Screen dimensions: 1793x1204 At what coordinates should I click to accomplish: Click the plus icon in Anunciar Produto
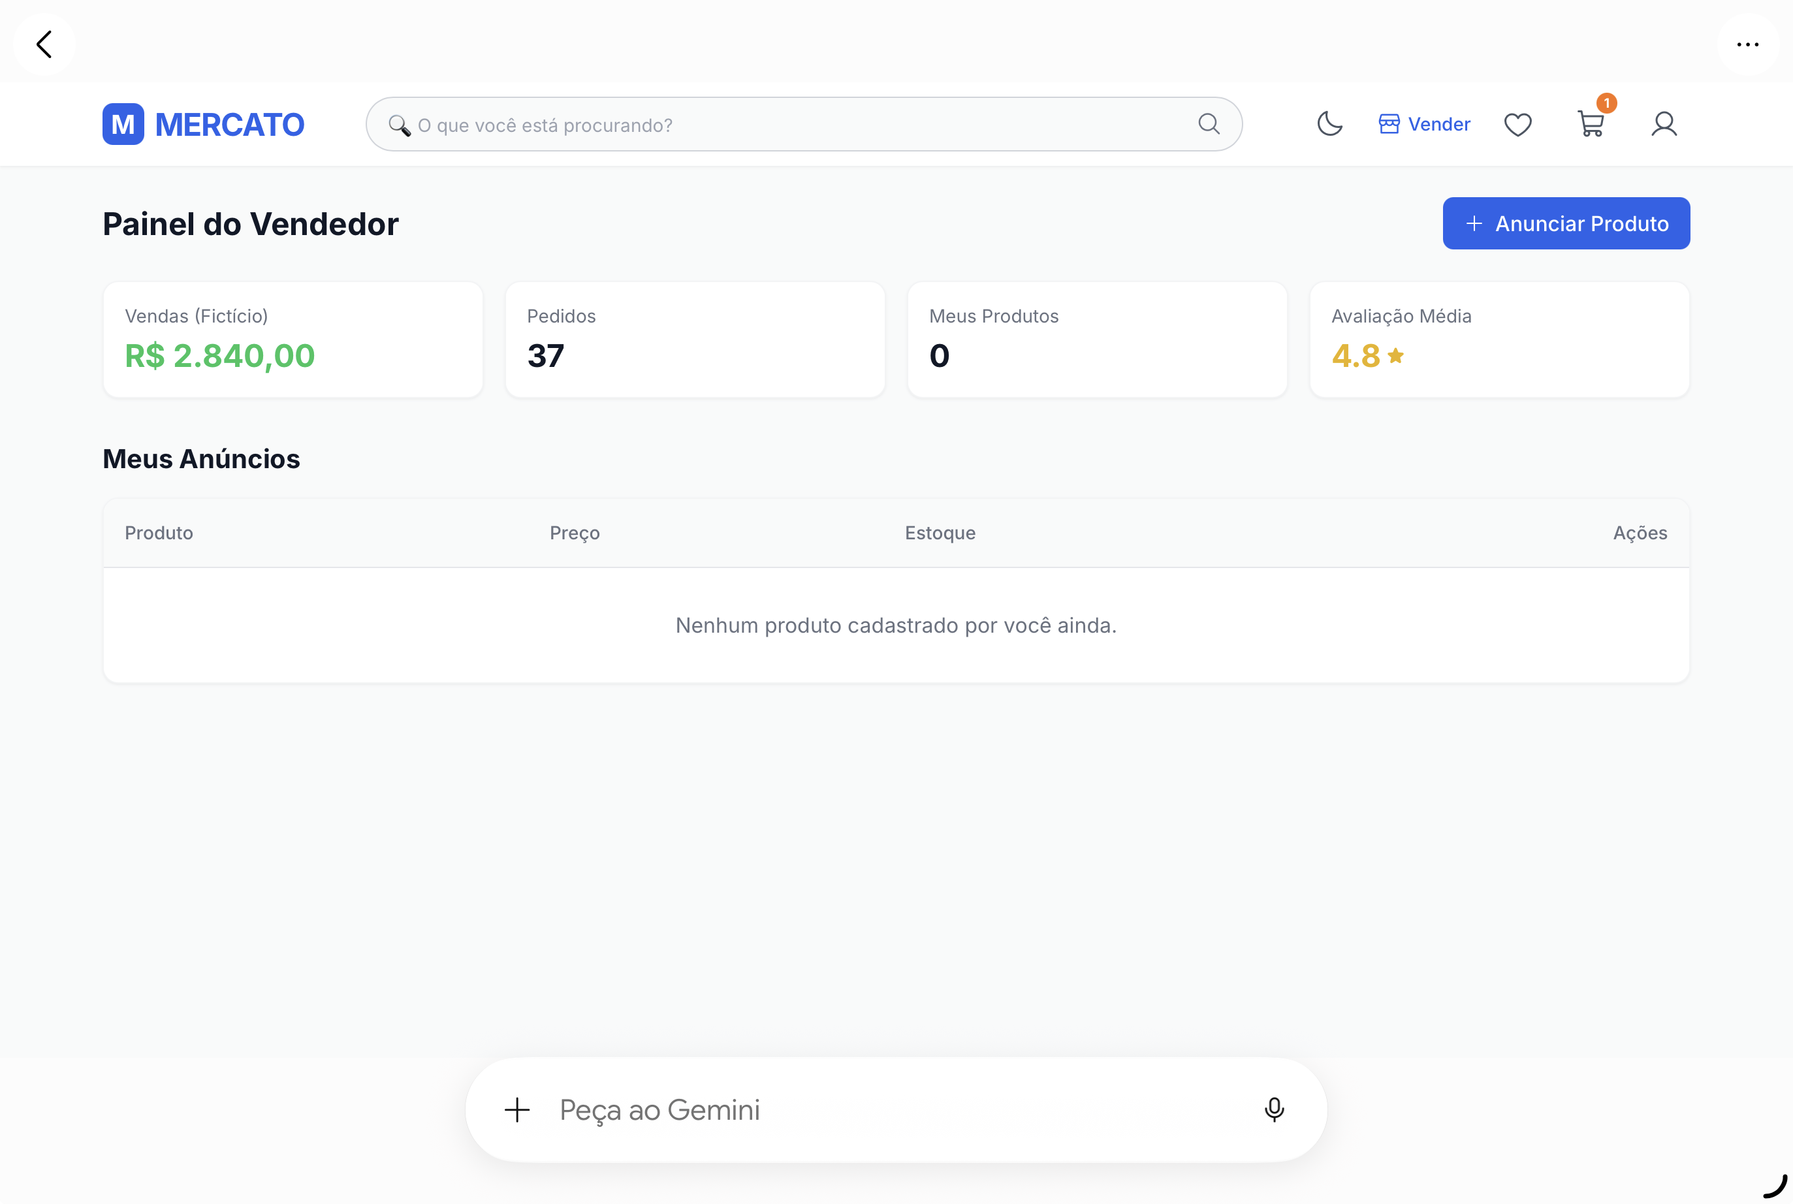1474,223
